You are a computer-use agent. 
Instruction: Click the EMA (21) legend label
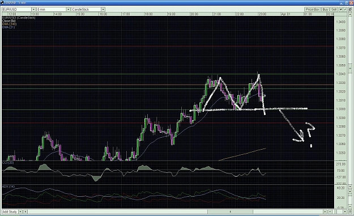pyautogui.click(x=8, y=27)
